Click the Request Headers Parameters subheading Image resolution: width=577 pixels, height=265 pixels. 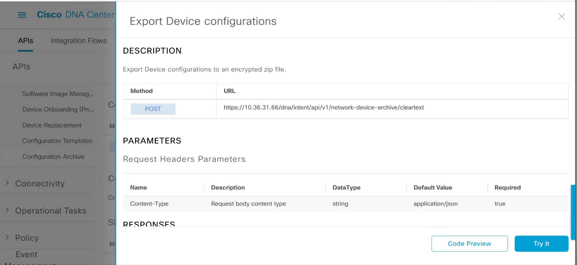(184, 159)
